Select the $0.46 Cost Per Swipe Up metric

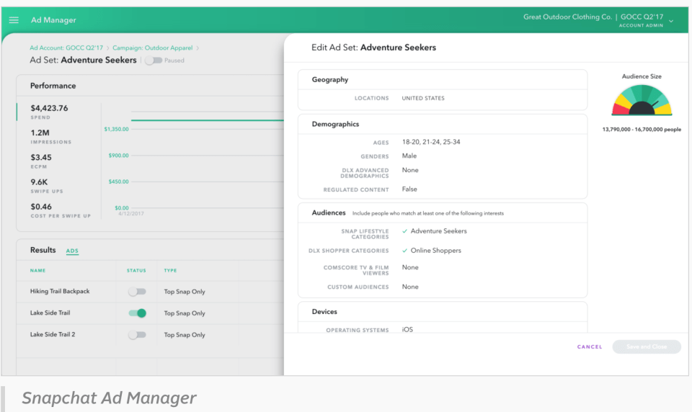click(61, 210)
